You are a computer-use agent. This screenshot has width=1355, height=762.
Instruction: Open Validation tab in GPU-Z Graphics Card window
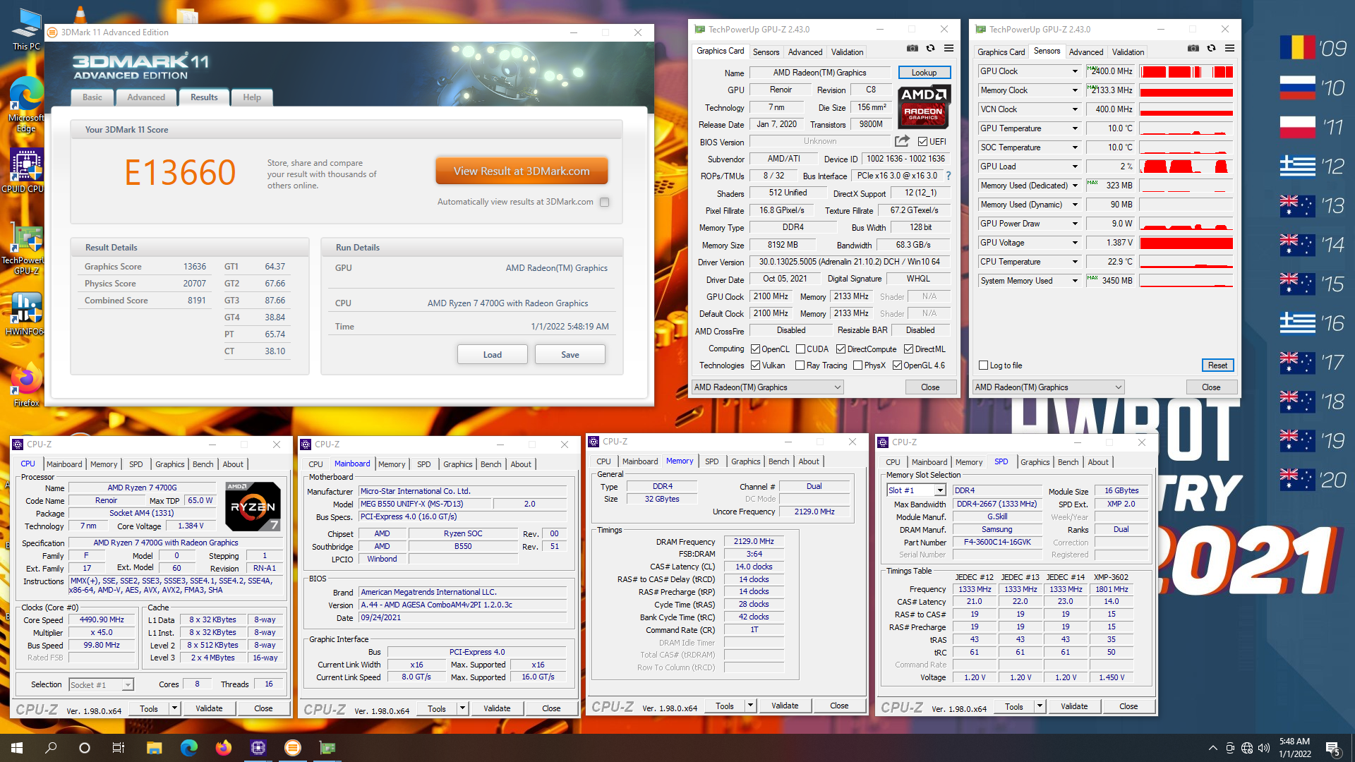pyautogui.click(x=847, y=52)
